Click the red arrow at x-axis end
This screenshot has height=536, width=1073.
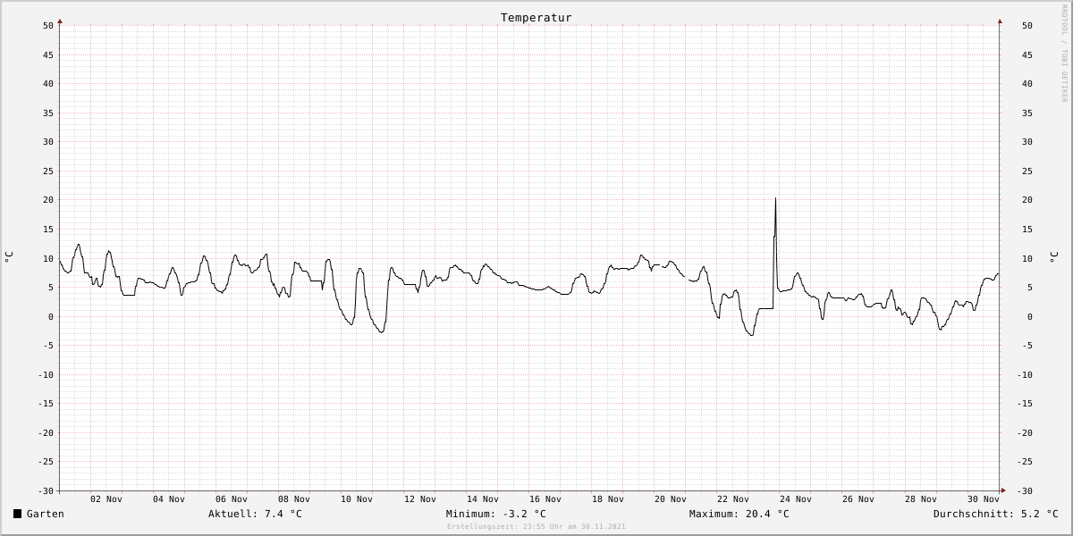point(1003,490)
